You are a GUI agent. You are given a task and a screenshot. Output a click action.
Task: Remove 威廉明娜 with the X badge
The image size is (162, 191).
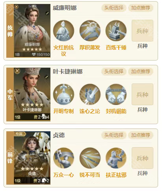tap(17, 7)
